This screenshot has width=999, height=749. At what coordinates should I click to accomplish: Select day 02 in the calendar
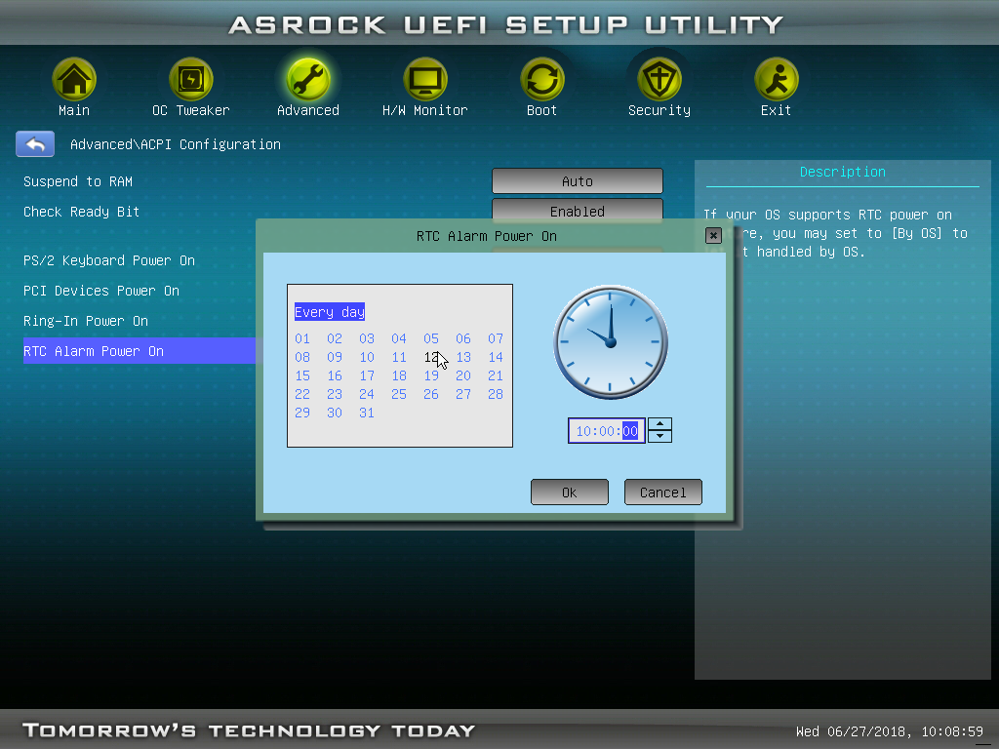pyautogui.click(x=335, y=338)
